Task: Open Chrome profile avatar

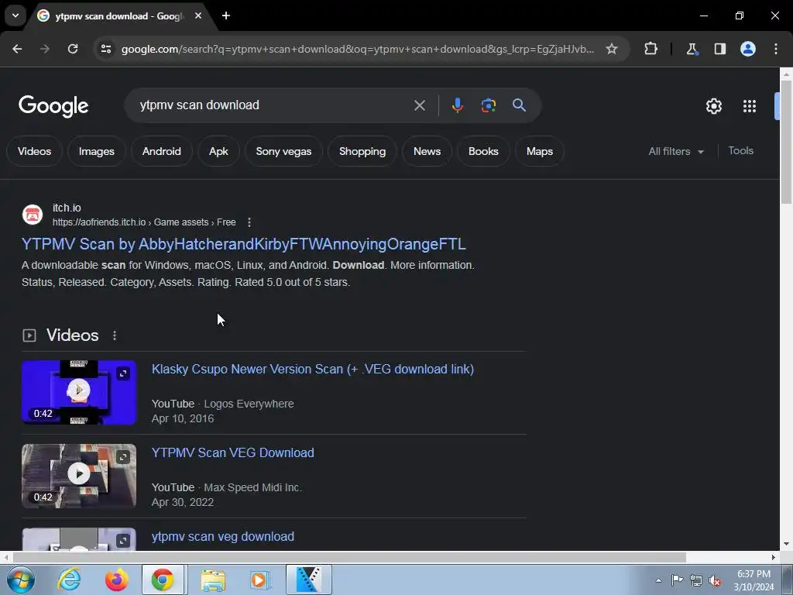Action: pyautogui.click(x=748, y=49)
